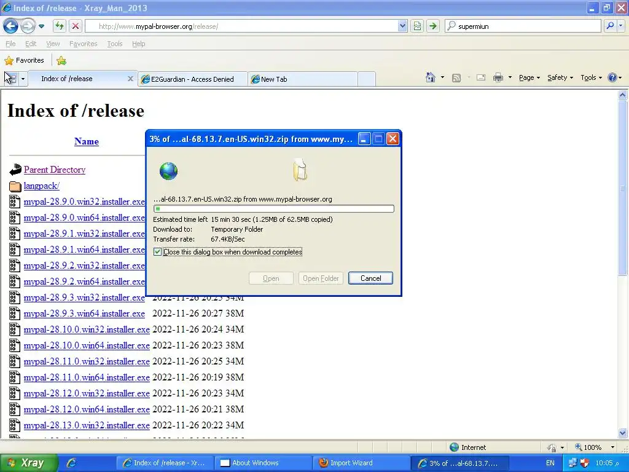Click the red security shield tray icon
Image resolution: width=629 pixels, height=472 pixels.
click(x=585, y=463)
